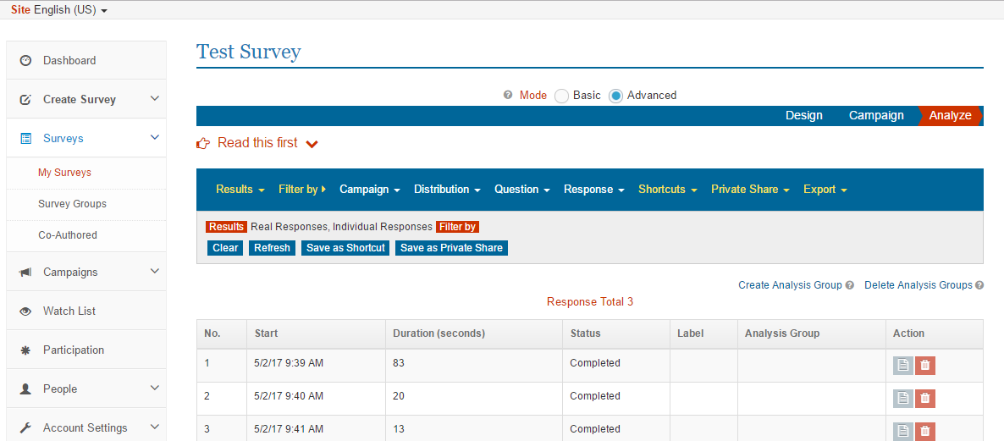Screen dimensions: 1004x441
Task: Open the Distribution filter dropdown
Action: 448,190
